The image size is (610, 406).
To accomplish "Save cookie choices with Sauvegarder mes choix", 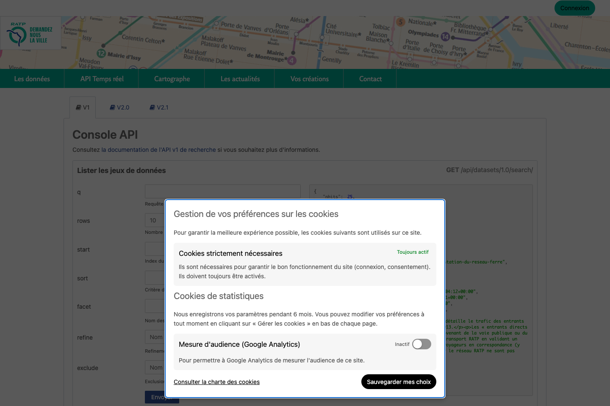I will 398,381.
